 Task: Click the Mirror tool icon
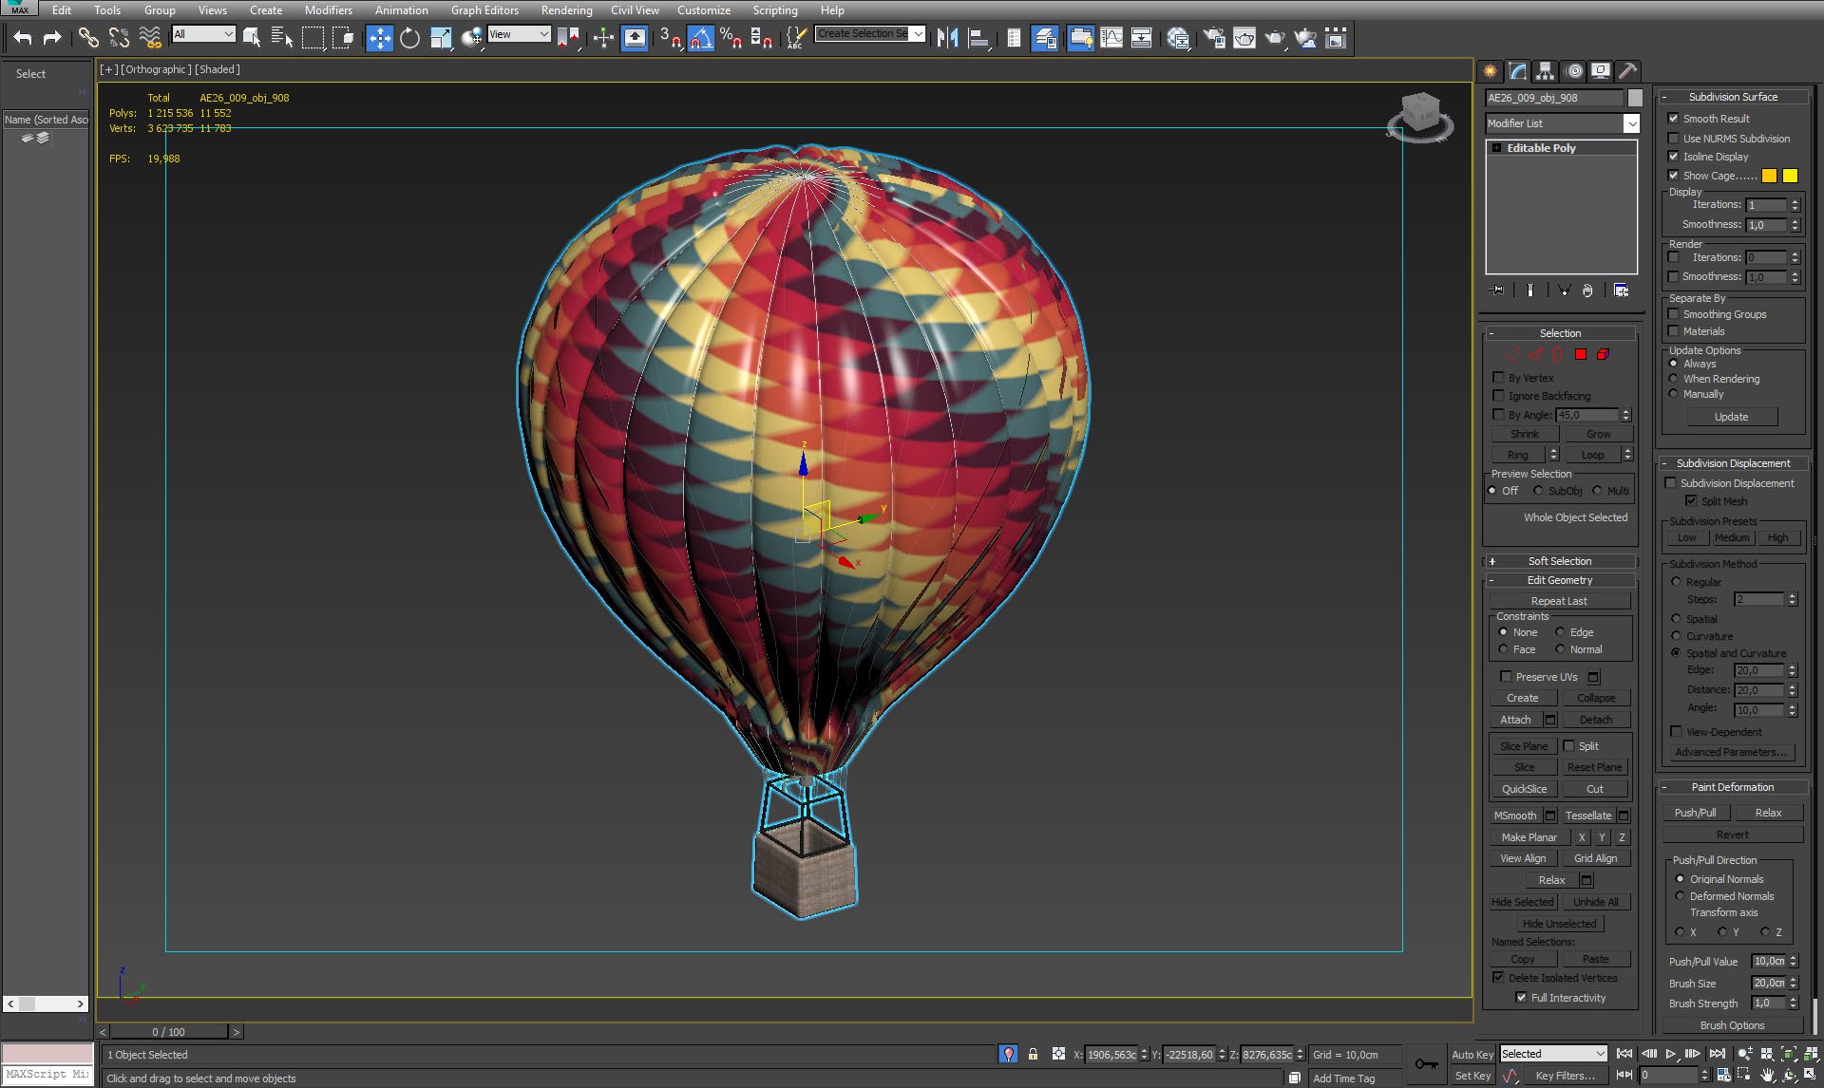[x=947, y=38]
